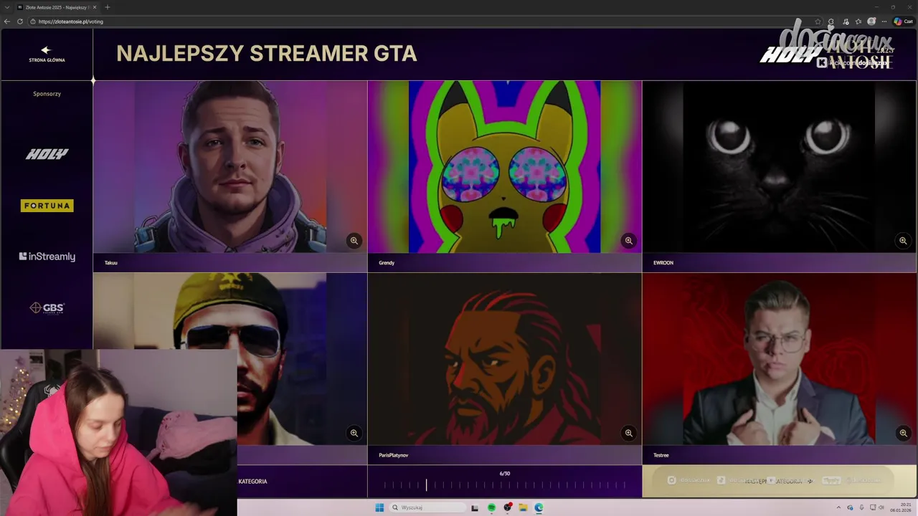Open the zoom magnifier on Takuu's card
This screenshot has height=516, width=918.
pyautogui.click(x=354, y=241)
